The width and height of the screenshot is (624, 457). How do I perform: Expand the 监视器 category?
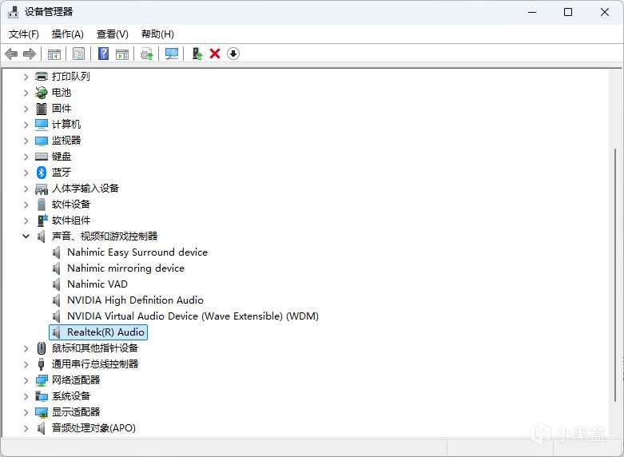26,141
